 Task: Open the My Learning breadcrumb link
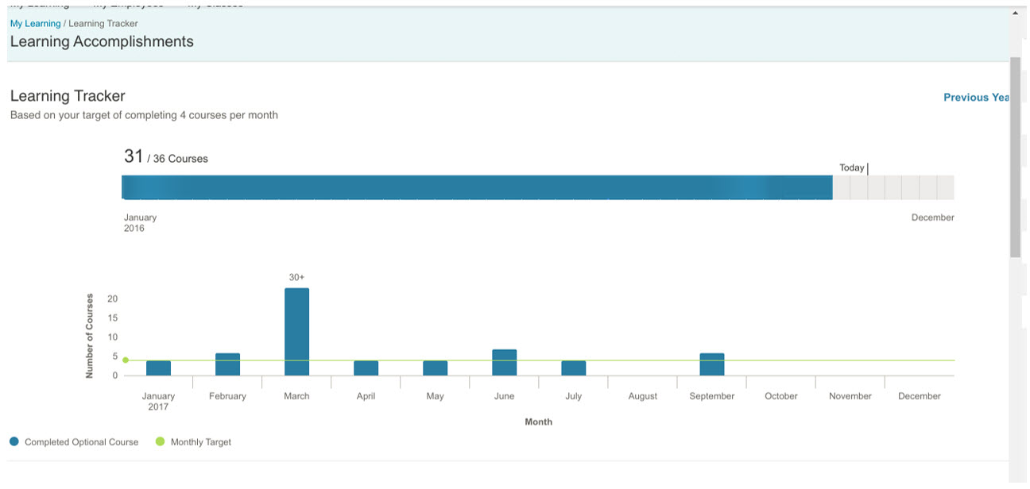coord(35,24)
